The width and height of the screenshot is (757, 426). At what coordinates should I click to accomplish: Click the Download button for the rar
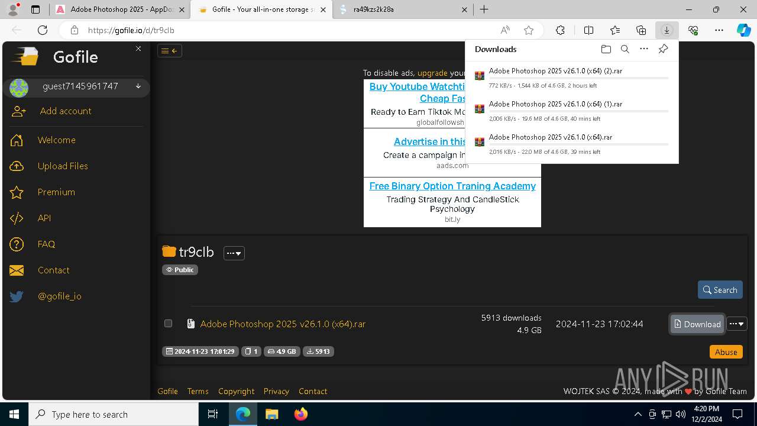697,324
